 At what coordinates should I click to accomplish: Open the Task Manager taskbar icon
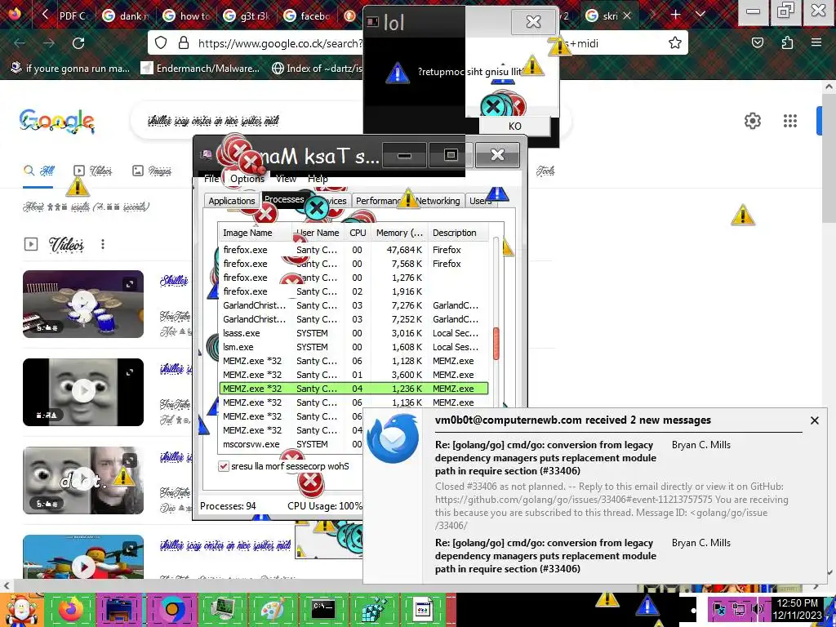click(x=223, y=609)
